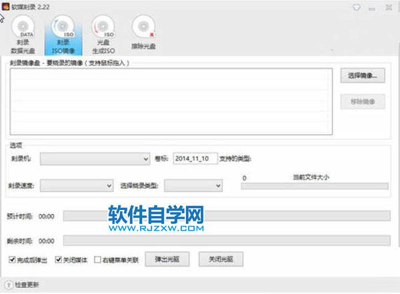Enable the 右键菜单关联 checkbox
Viewport: 400px width, 294px height.
(x=98, y=260)
